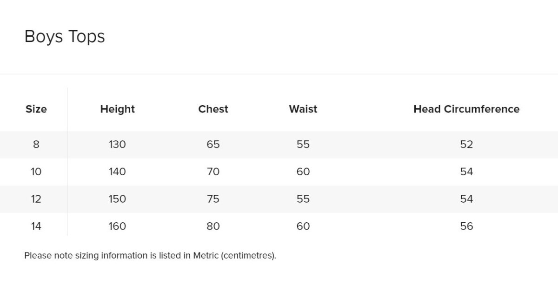Image resolution: width=558 pixels, height=305 pixels.
Task: Click the Boys Tops heading
Action: click(65, 37)
